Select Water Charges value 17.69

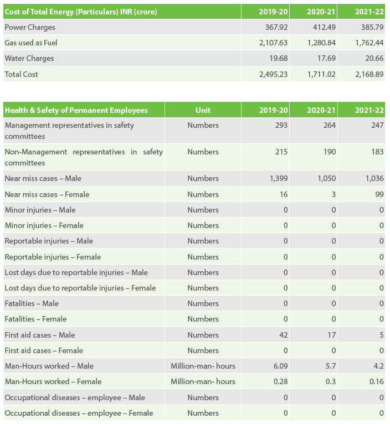pos(326,59)
